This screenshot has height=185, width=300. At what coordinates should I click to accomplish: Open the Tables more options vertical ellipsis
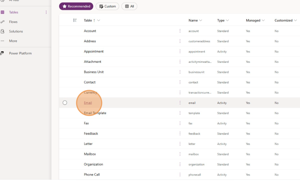[x=46, y=12]
